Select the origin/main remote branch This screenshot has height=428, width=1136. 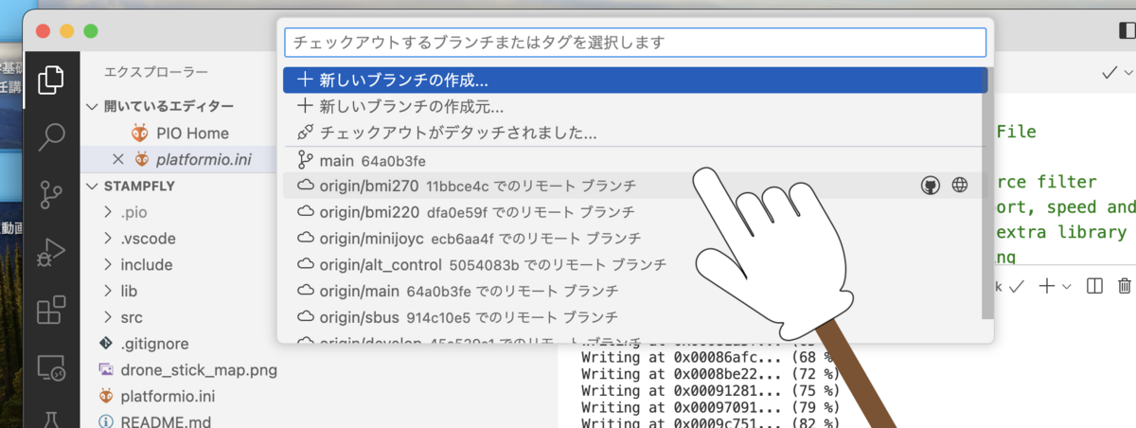point(633,290)
